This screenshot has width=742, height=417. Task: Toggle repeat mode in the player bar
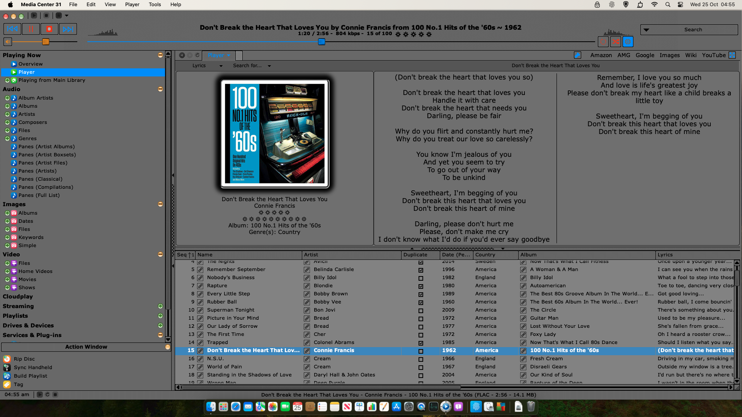tap(603, 42)
